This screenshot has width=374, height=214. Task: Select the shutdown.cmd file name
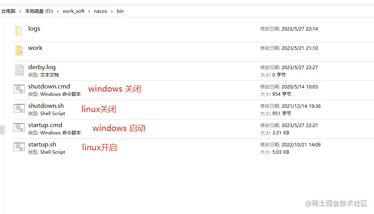(x=49, y=86)
